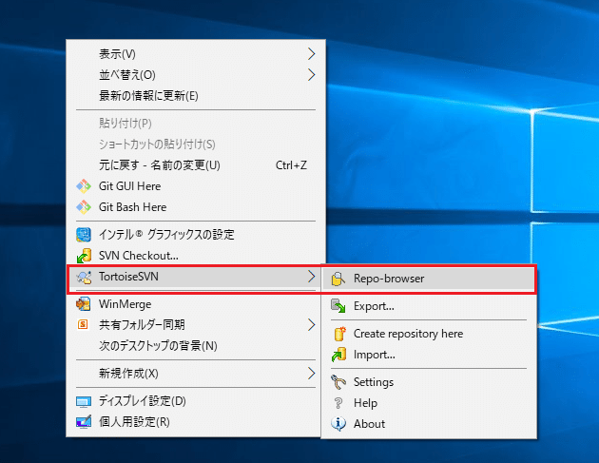
Task: Expand the 並べ替え(O) submenu arrow
Action: (311, 75)
